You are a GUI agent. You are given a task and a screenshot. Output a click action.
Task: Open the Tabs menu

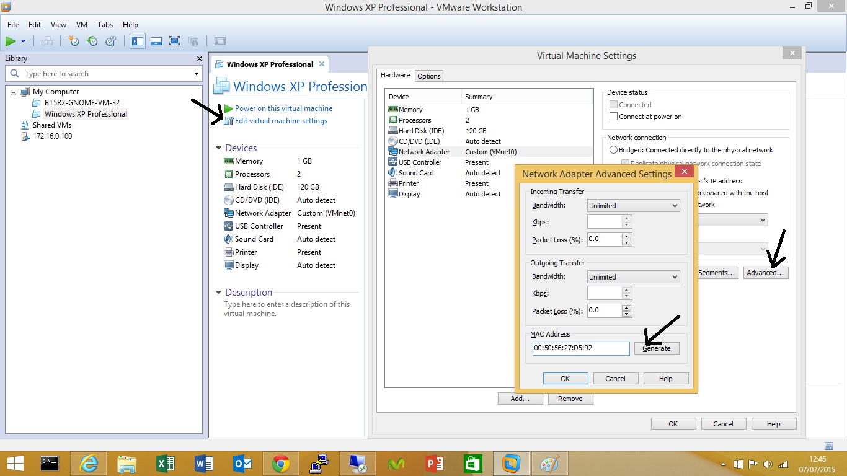tap(105, 25)
